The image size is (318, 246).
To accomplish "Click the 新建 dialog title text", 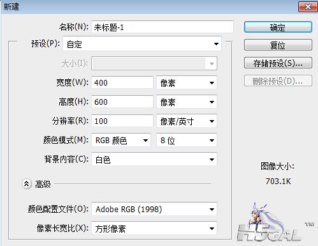I will [11, 6].
